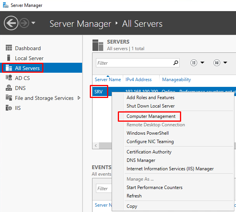Open dropdown arrow next to list options

tap(203, 63)
